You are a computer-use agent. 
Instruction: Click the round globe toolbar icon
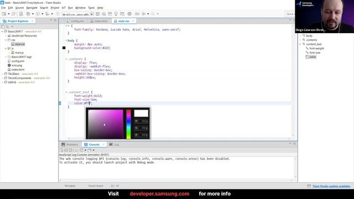129,14
